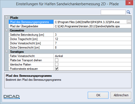Click the magnifier search icon

128,12
